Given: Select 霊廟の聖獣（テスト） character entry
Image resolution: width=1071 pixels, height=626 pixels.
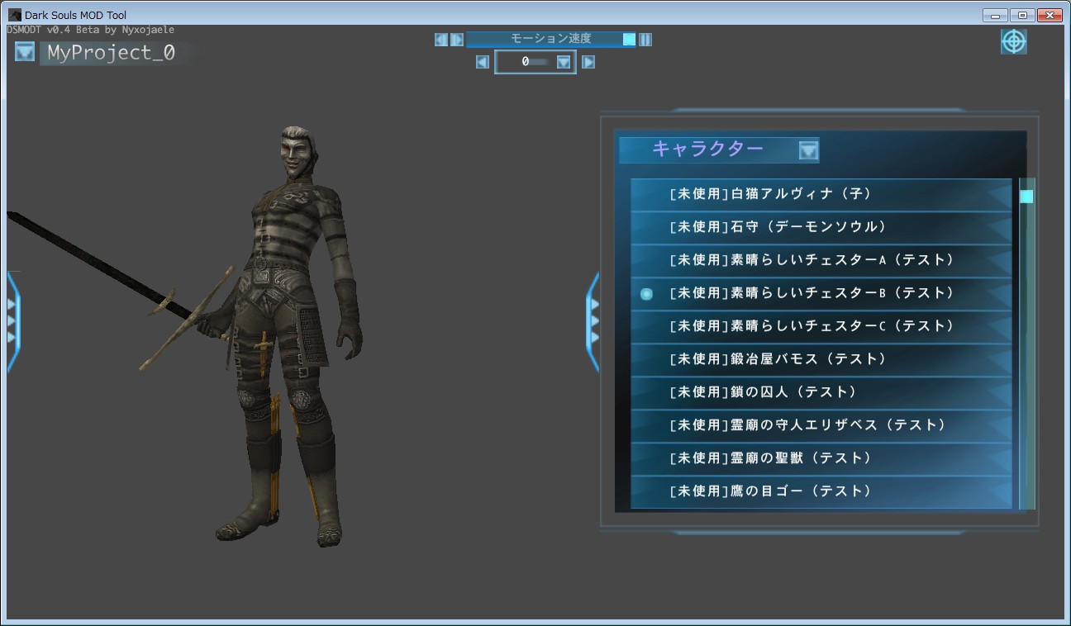Looking at the screenshot, I should point(821,458).
